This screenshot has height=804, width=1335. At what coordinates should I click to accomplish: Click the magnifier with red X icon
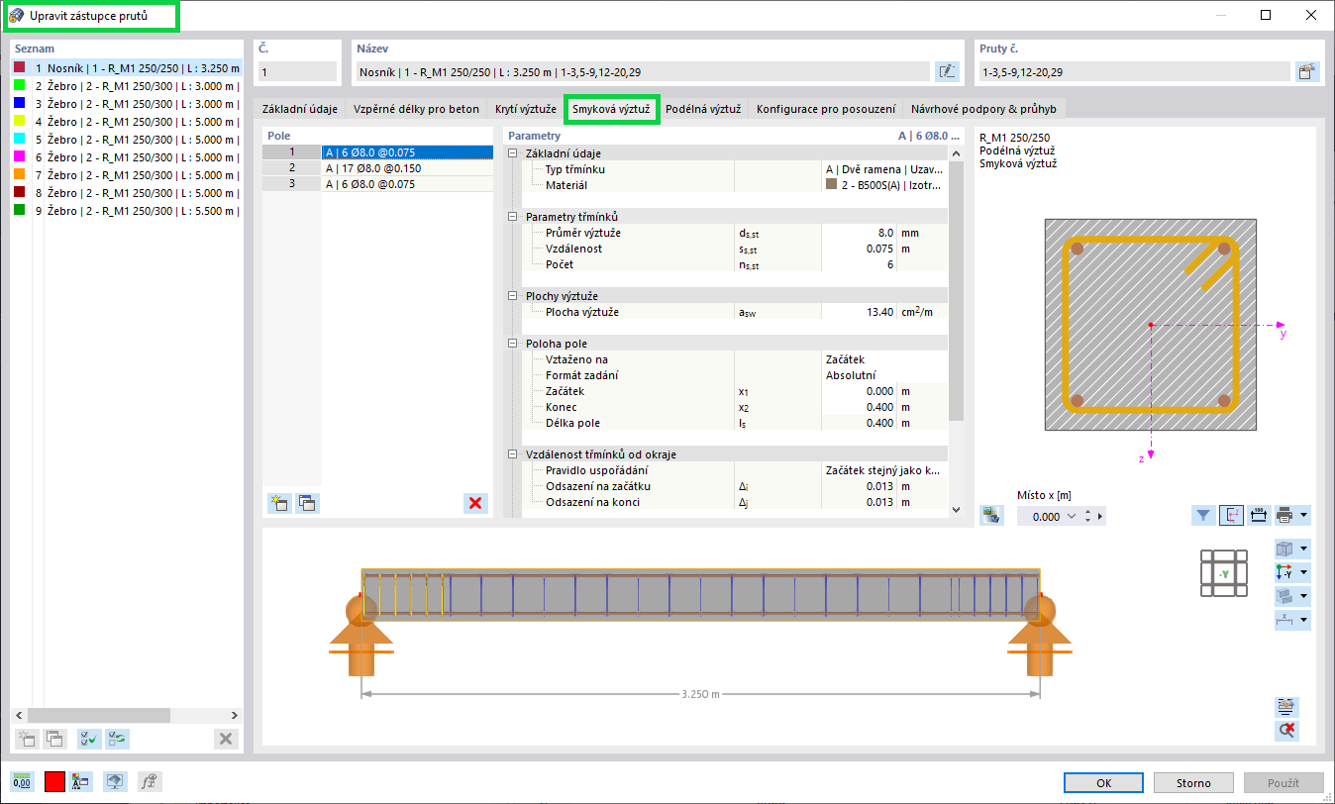click(1287, 731)
